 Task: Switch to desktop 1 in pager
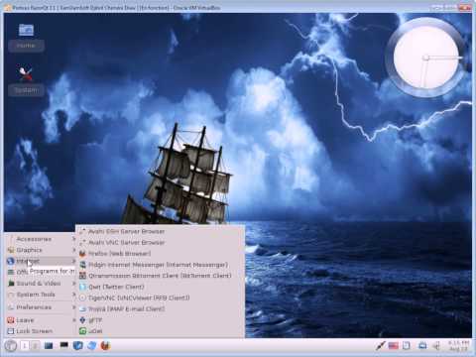24,346
